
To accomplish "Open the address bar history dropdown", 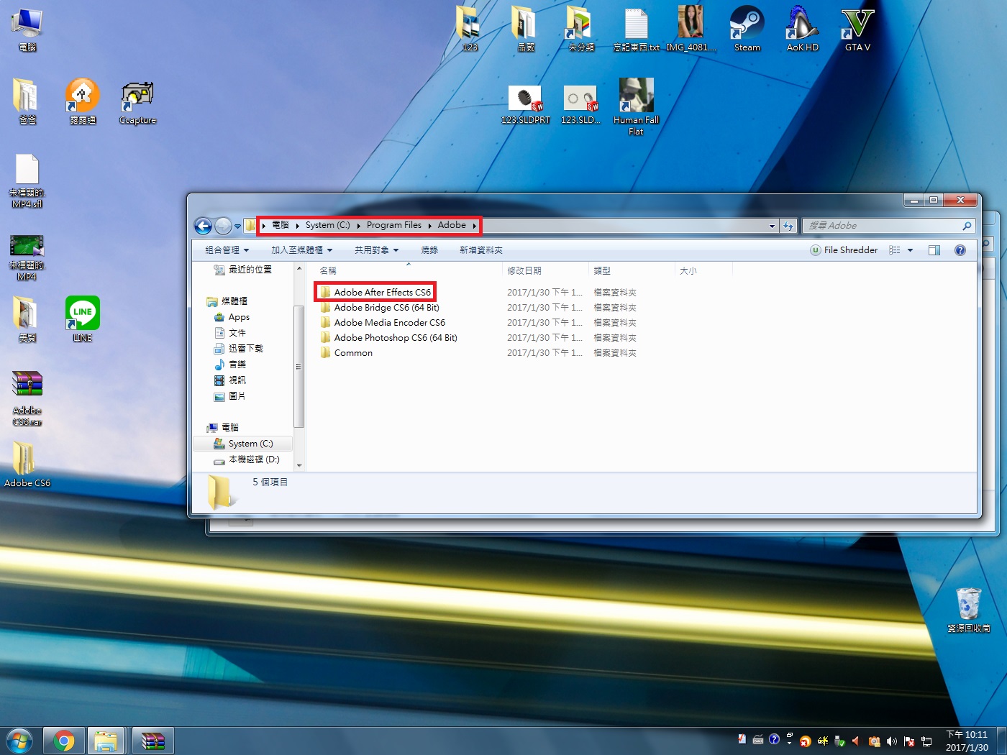I will click(x=772, y=226).
